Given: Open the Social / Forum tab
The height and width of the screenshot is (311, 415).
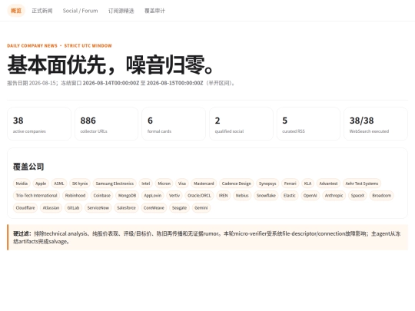Looking at the screenshot, I should (80, 11).
